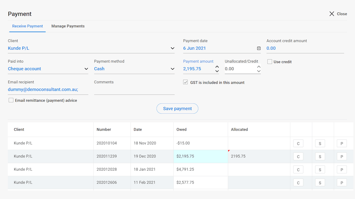355x199 pixels.
Task: Select invoice number 202012606
Action: pyautogui.click(x=107, y=182)
